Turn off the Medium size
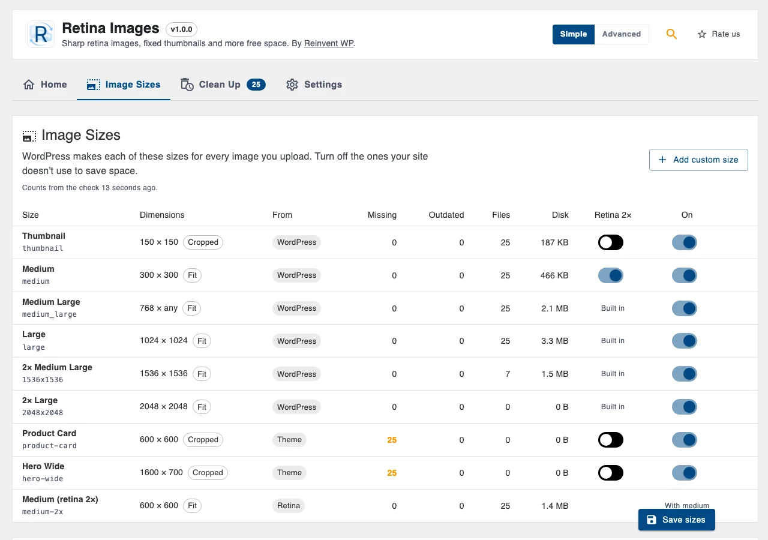The width and height of the screenshot is (768, 540). pyautogui.click(x=685, y=275)
